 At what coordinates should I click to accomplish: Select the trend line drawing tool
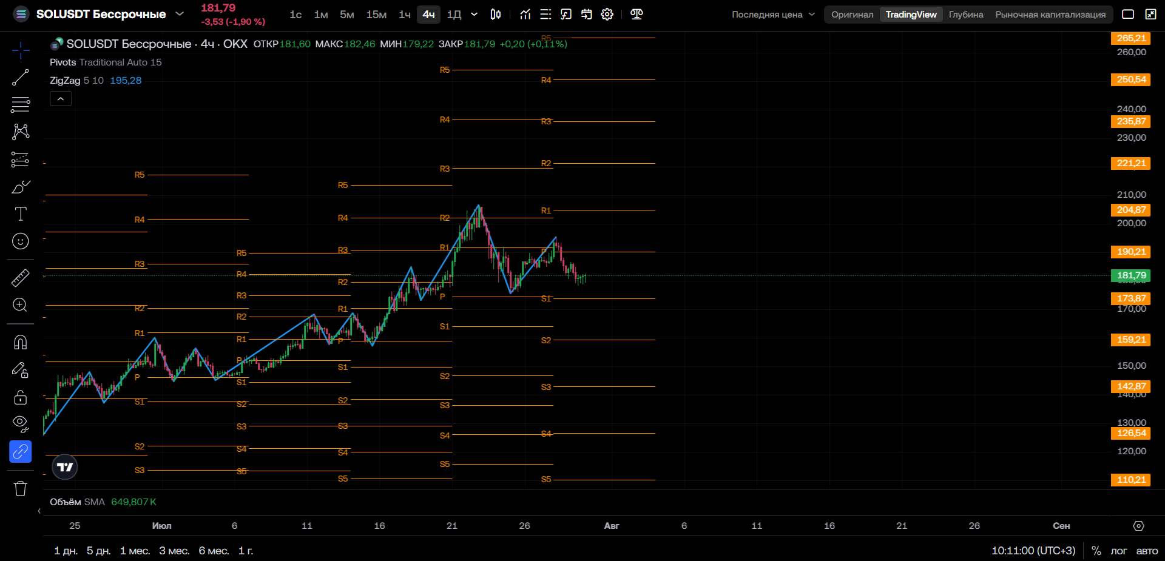[x=20, y=78]
